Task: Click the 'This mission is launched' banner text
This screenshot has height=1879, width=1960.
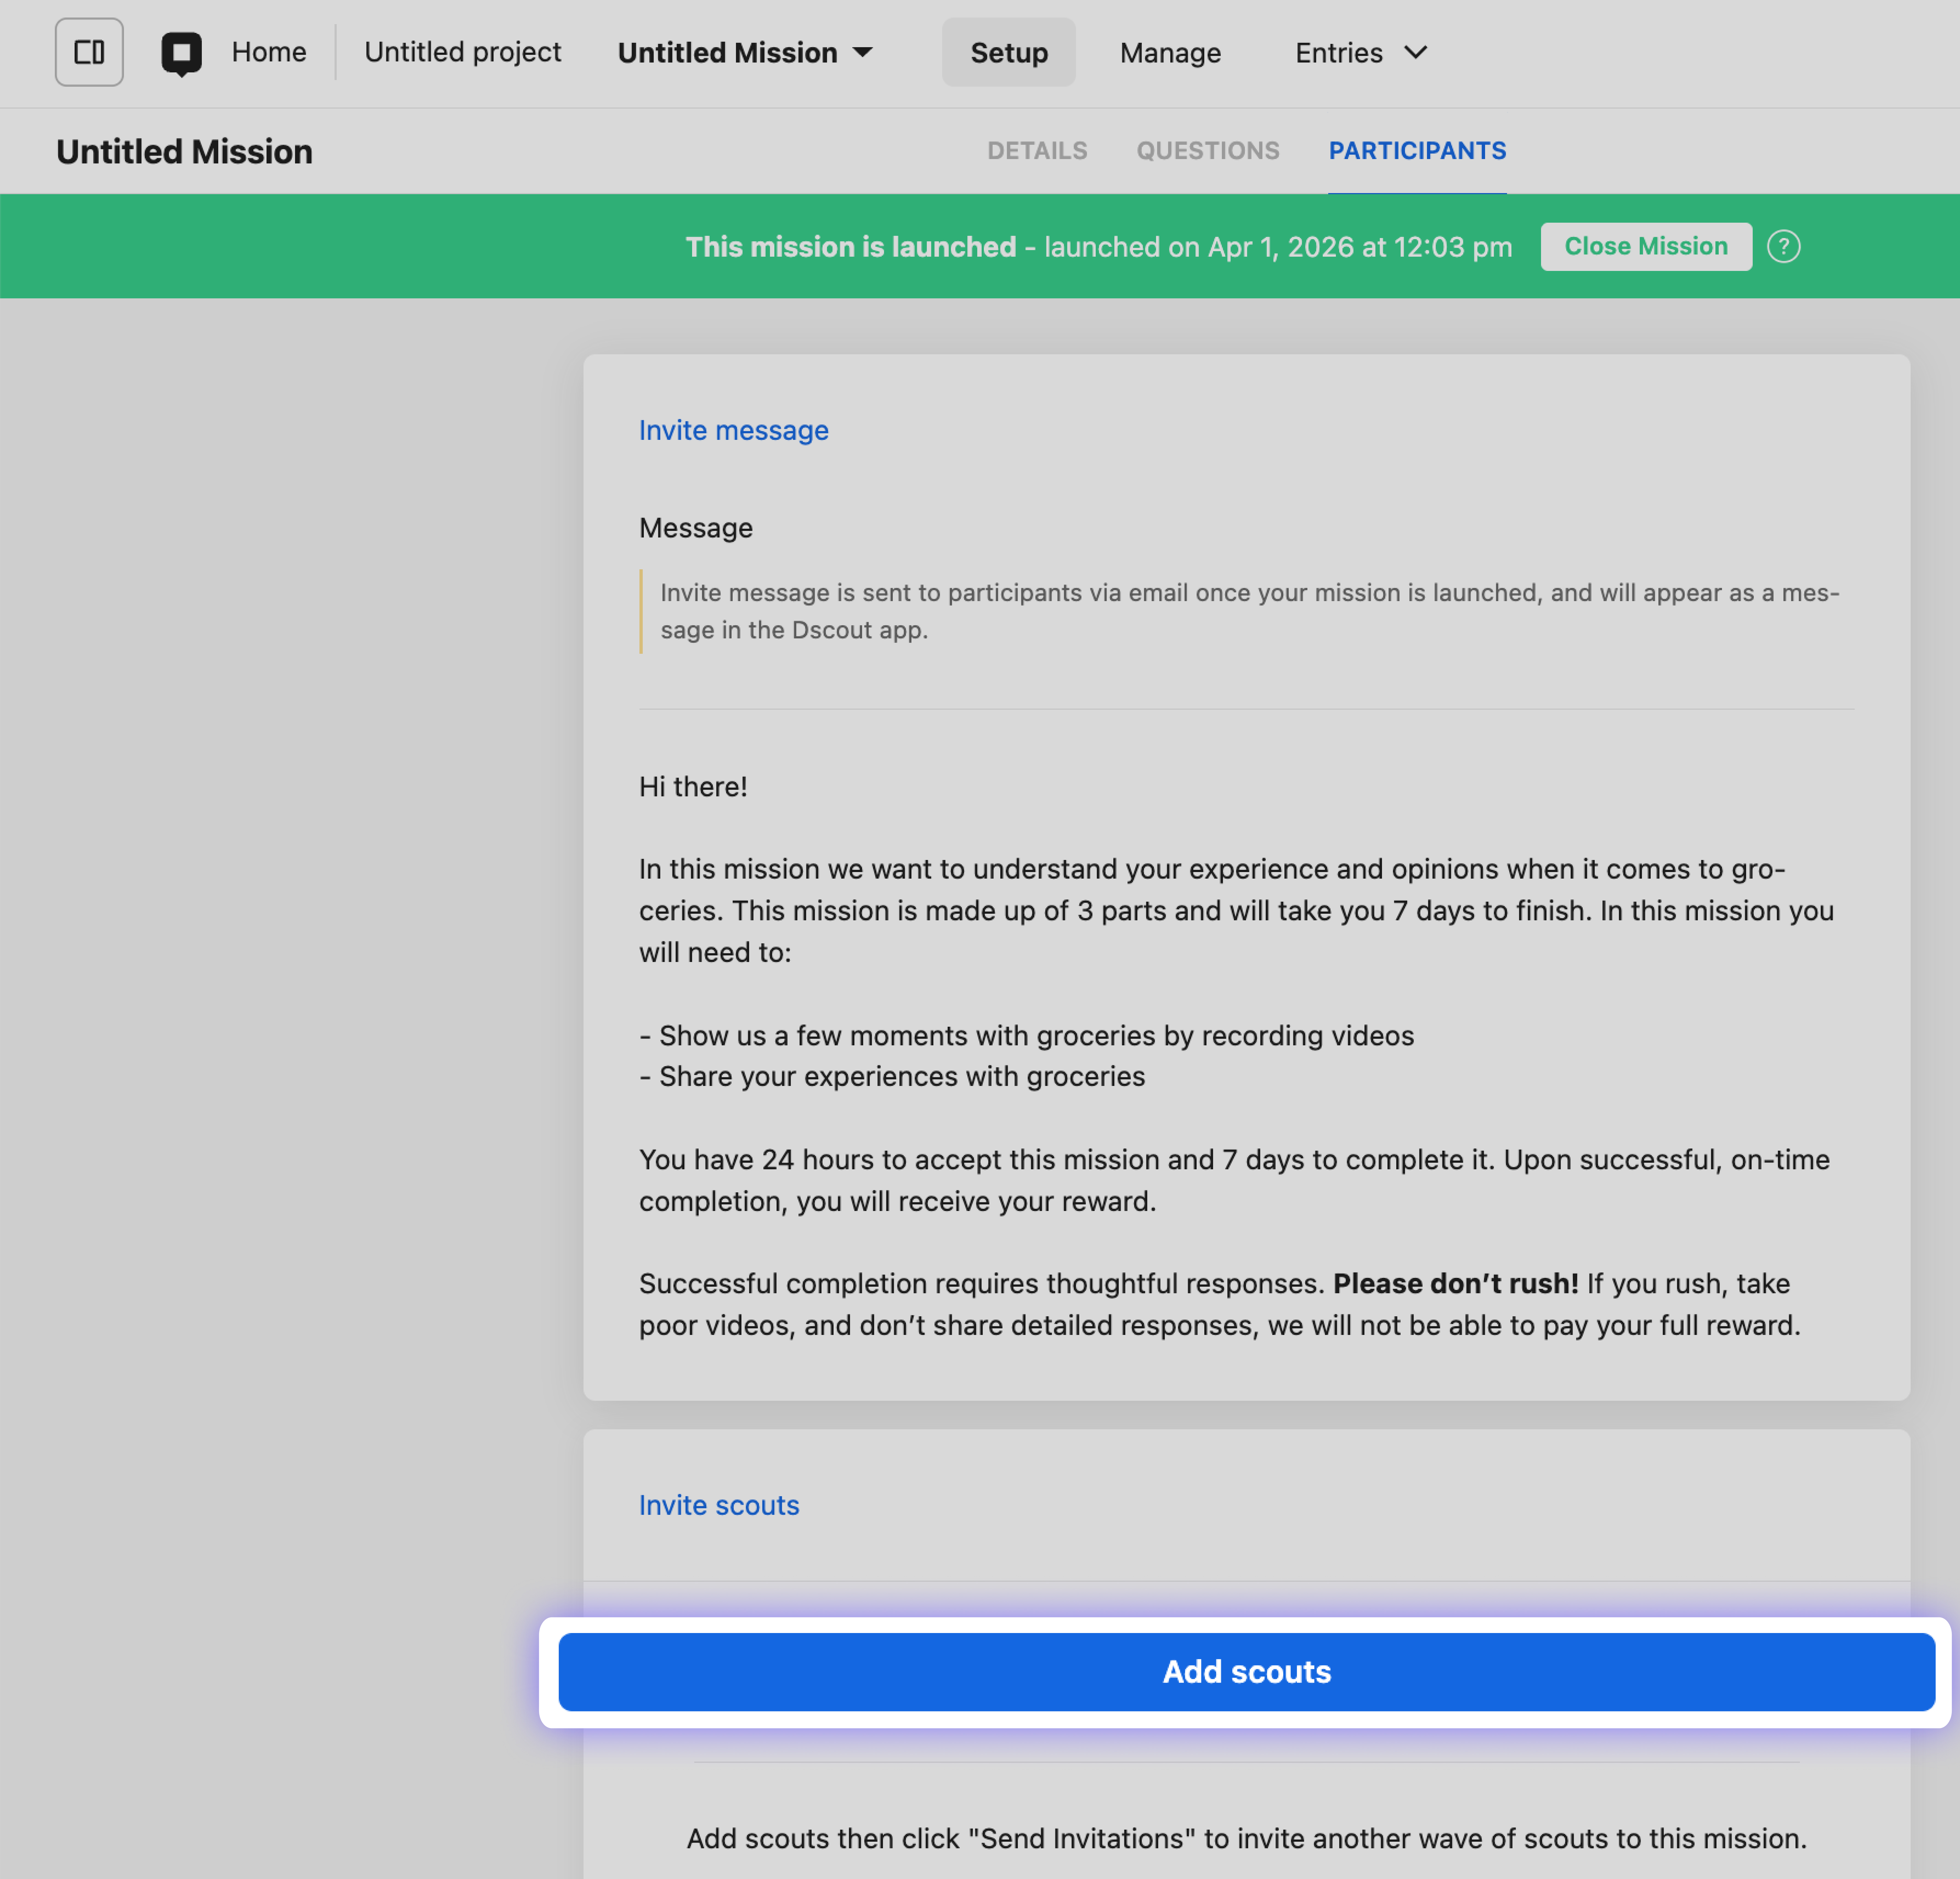Action: 850,247
